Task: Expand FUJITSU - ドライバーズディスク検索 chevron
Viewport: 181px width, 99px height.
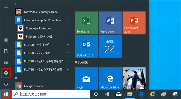Action: coord(68,69)
